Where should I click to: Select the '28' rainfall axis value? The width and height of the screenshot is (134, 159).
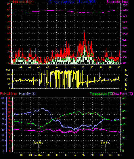[9, 101]
